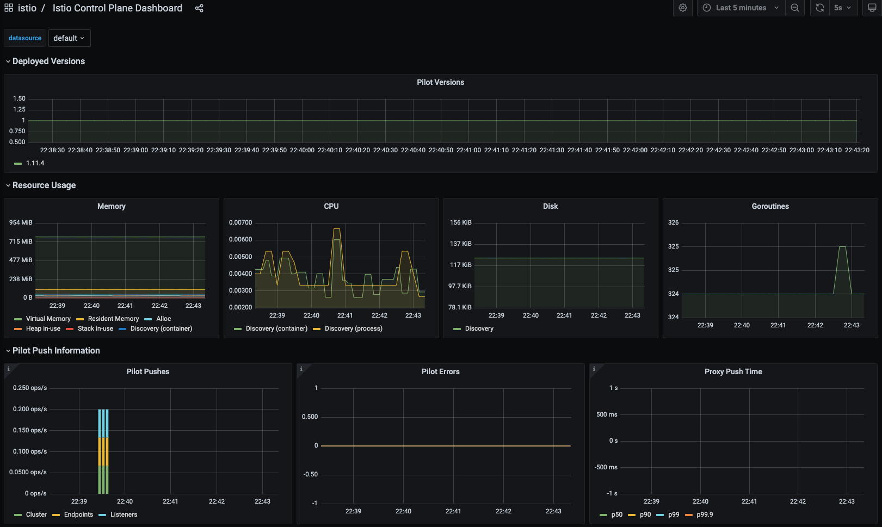Open the Last 5 minutes time picker
This screenshot has height=527, width=882.
pyautogui.click(x=741, y=8)
